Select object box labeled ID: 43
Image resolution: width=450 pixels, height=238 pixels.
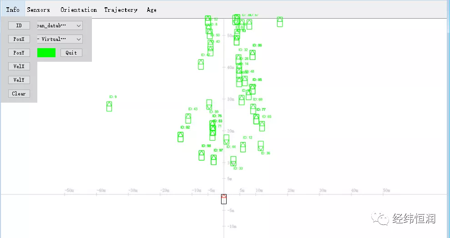coord(188,118)
